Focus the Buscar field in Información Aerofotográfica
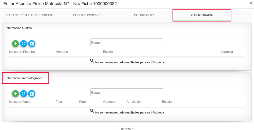 (127, 92)
